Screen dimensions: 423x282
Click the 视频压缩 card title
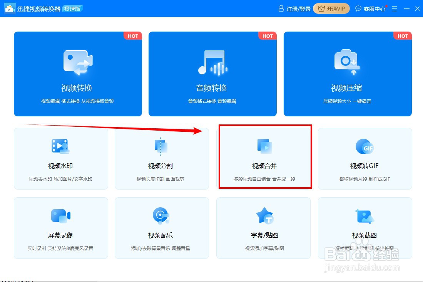(x=346, y=88)
